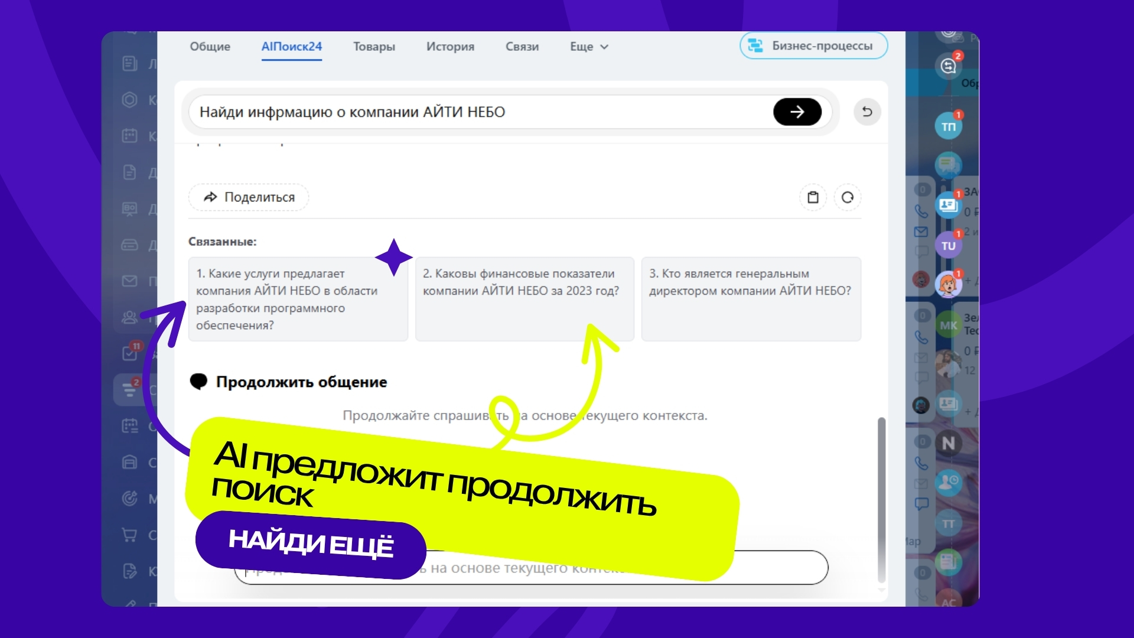1134x638 pixels.
Task: Open the people group icon in left sidebar
Action: [x=129, y=317]
